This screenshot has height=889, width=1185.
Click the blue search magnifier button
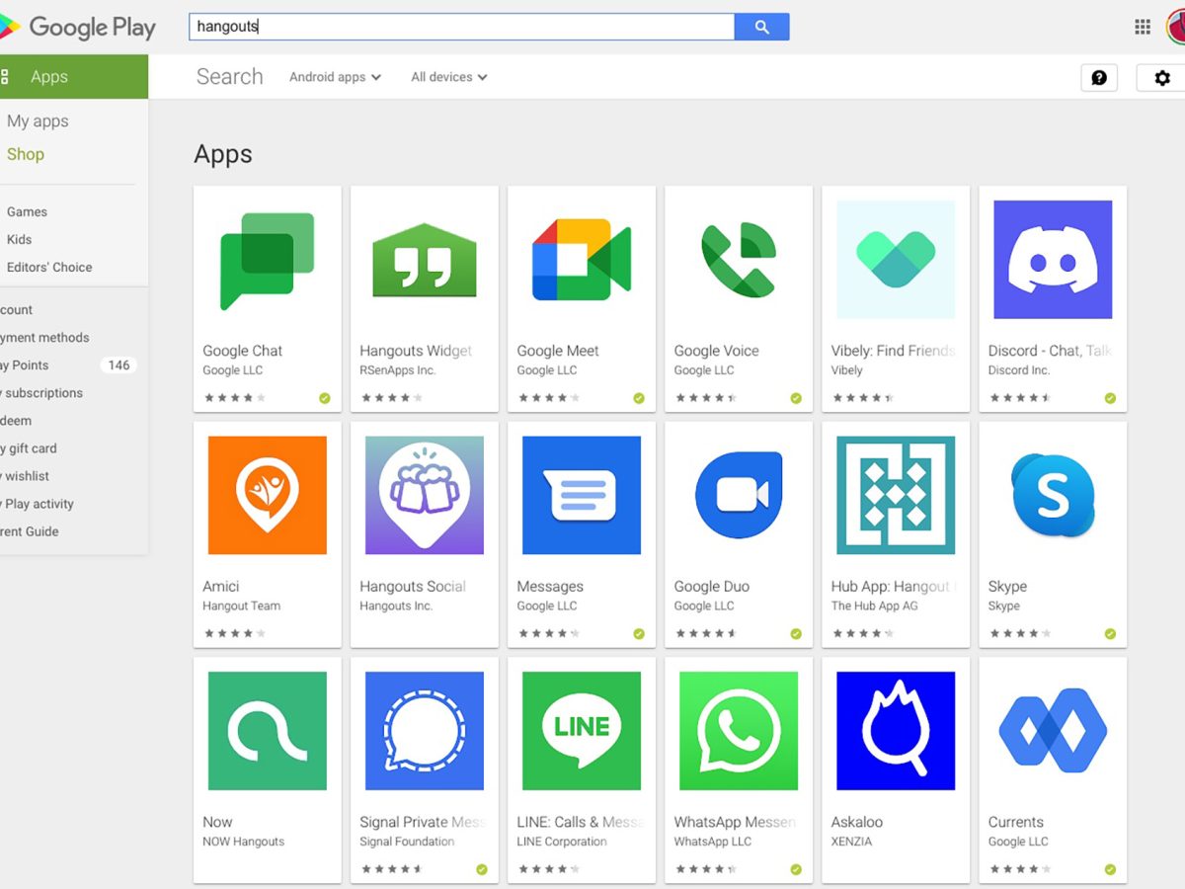coord(761,27)
